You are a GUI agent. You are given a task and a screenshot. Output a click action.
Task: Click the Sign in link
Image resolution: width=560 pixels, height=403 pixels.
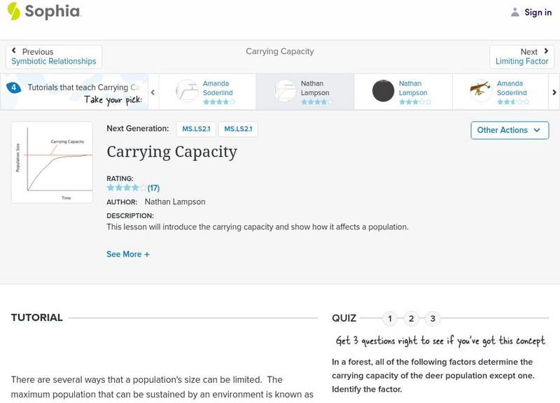pos(538,12)
